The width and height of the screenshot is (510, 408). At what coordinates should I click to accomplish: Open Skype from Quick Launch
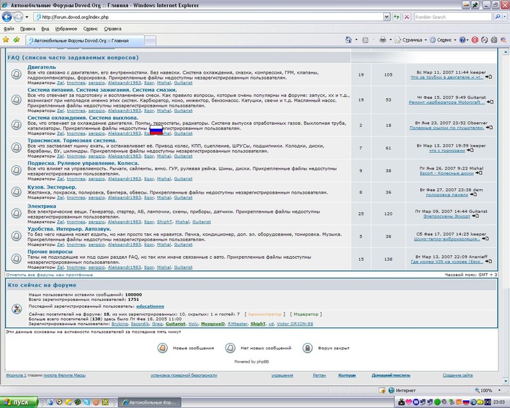(x=87, y=402)
